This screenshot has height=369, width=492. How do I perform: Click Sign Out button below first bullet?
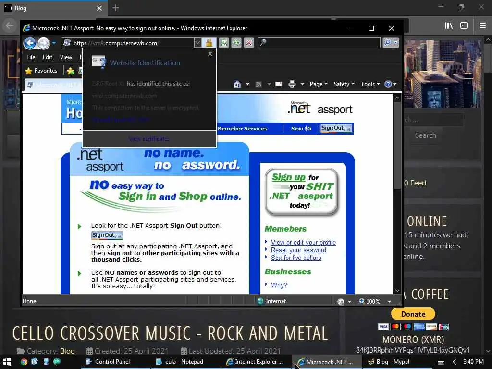coord(107,235)
